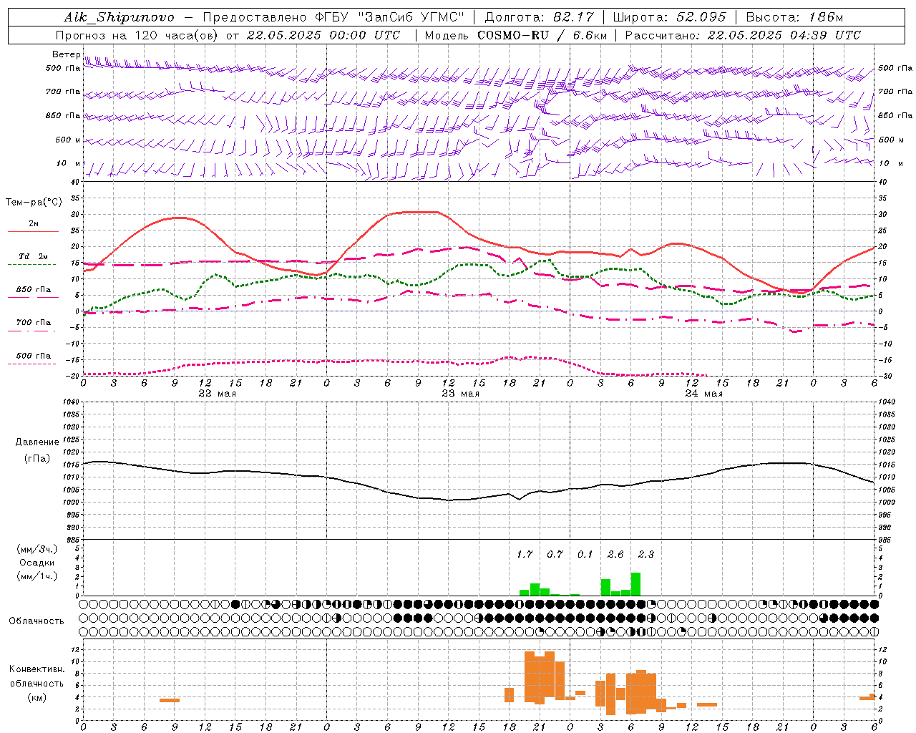Click the latitude value Широта: 52.095
Viewport: 916px width, 733px height.
click(671, 17)
